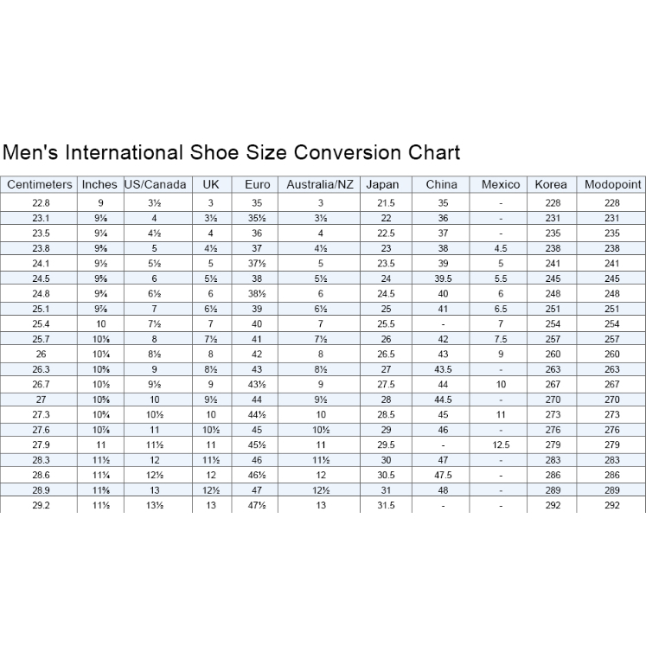The width and height of the screenshot is (646, 646).
Task: Click the chart title text
Action: coord(231,153)
